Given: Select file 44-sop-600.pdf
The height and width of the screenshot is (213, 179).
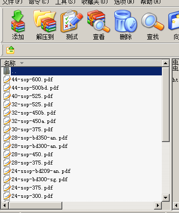Looking at the screenshot, I should [x=32, y=79].
